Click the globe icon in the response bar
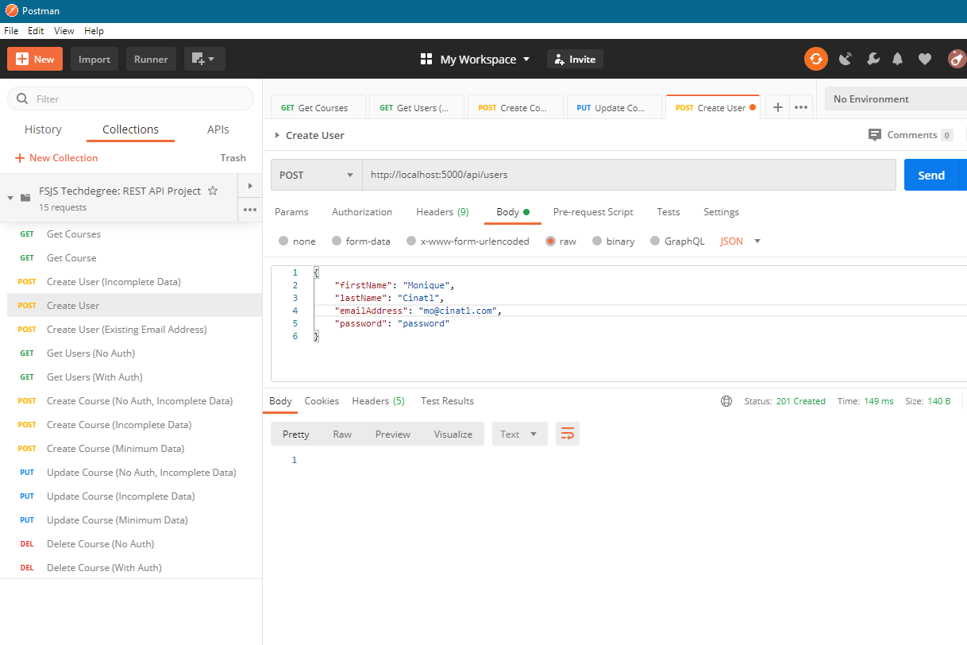Image resolution: width=967 pixels, height=645 pixels. pyautogui.click(x=726, y=401)
